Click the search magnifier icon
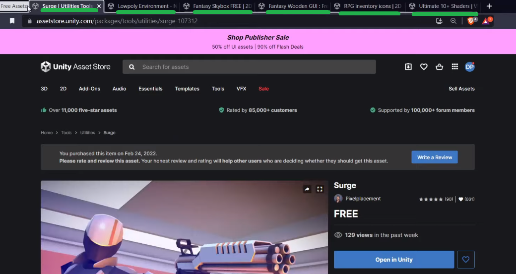Image resolution: width=516 pixels, height=274 pixels. point(131,67)
